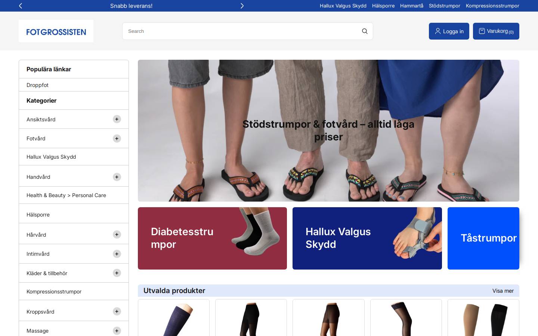Open the Logga in button

(449, 31)
